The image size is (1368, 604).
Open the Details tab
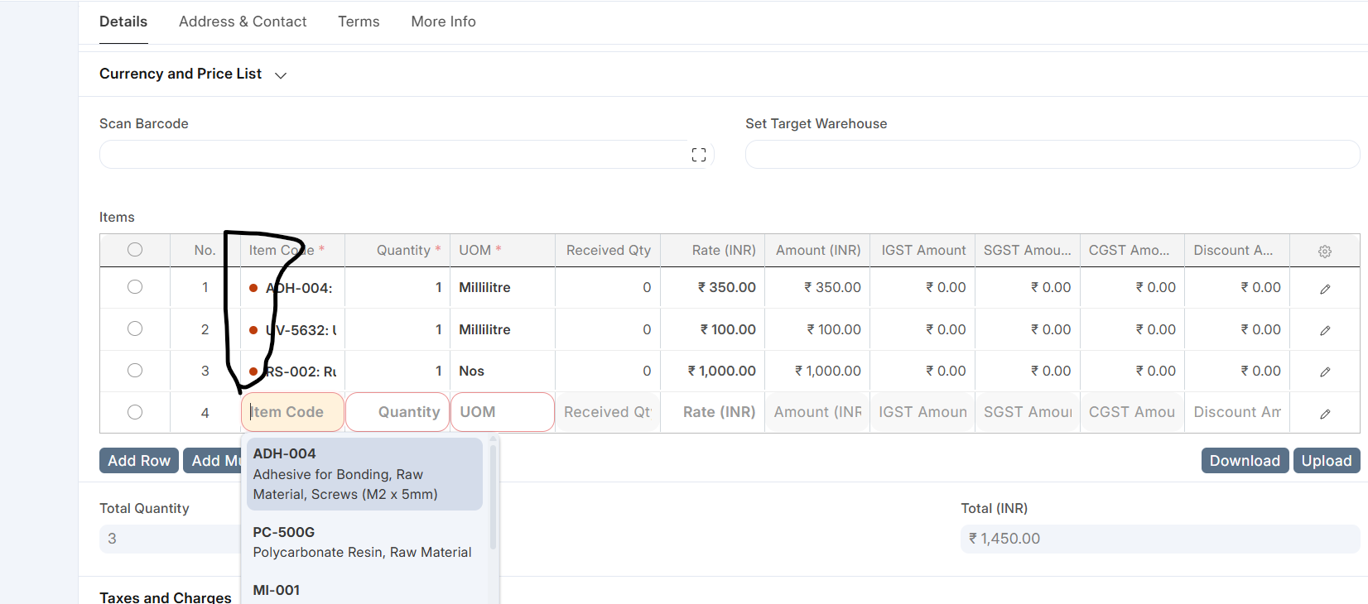(123, 22)
